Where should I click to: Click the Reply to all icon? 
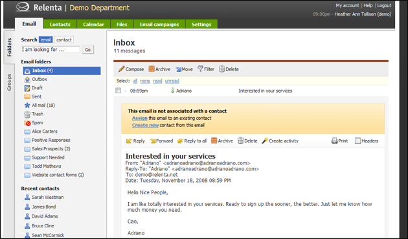coord(180,141)
